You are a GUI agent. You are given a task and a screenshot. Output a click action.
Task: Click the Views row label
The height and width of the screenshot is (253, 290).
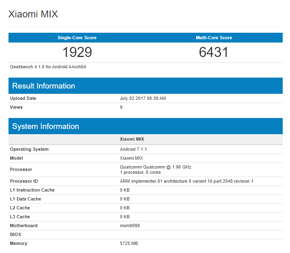[x=16, y=107]
